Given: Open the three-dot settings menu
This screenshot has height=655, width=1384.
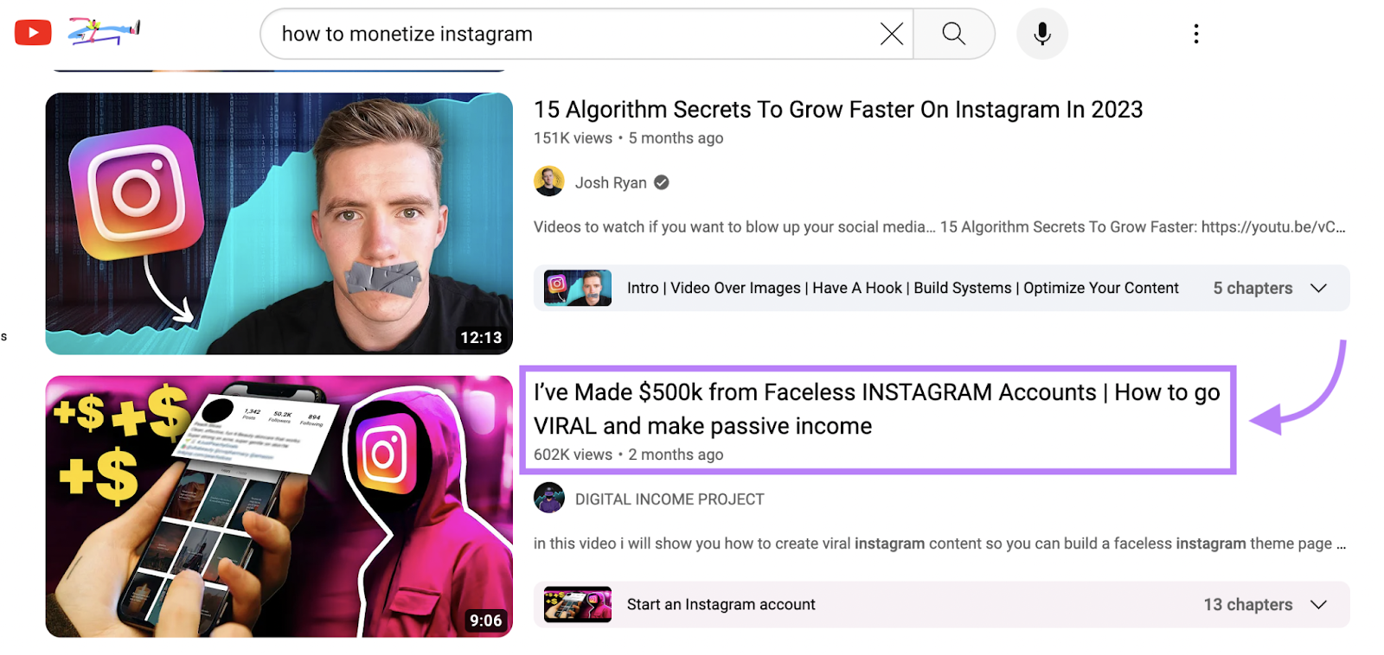Looking at the screenshot, I should click(x=1195, y=33).
